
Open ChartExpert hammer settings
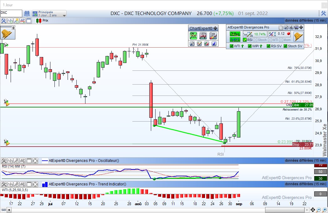coord(192,44)
